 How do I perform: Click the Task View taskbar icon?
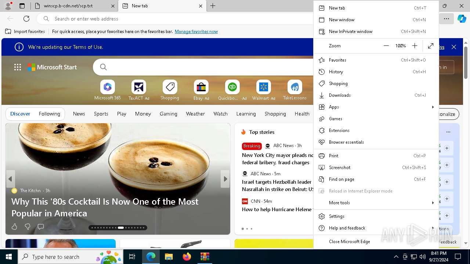coord(132,257)
